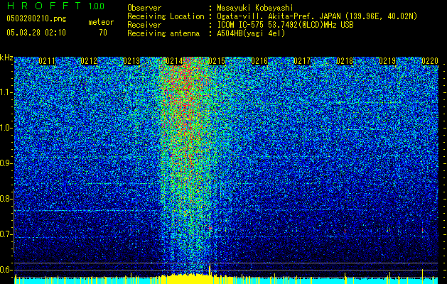Click the 0217 time marker
Viewport: 447px width, 284px height.
[302, 61]
